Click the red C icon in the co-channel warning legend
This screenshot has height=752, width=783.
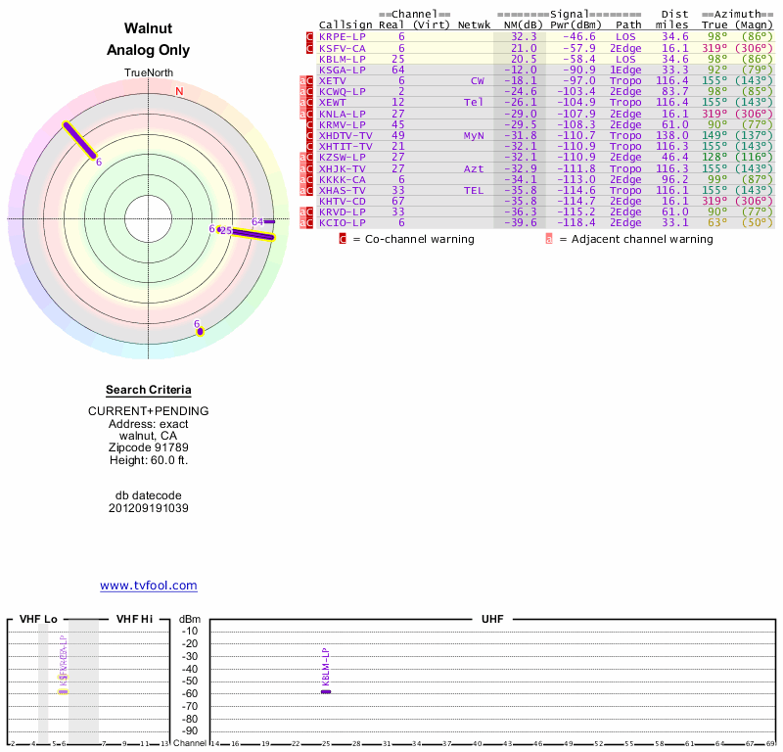(343, 238)
